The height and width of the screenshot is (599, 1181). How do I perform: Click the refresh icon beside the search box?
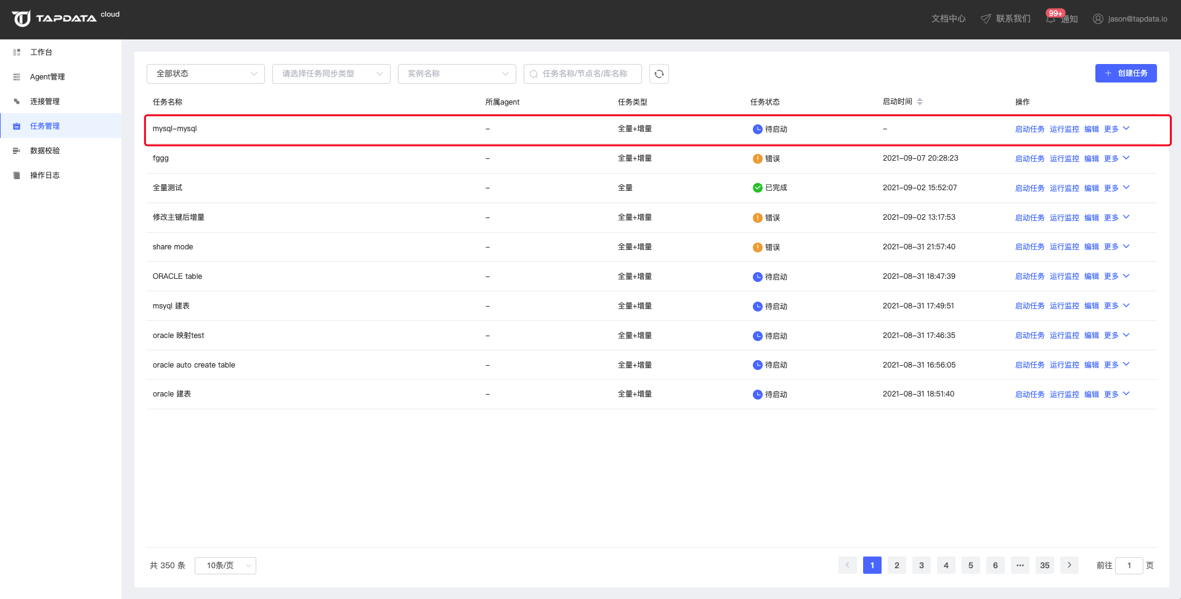pos(659,74)
